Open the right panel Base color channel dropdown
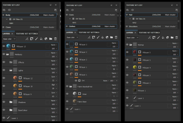Image resolution: width=183 pixels, height=123 pixels. click(133, 38)
